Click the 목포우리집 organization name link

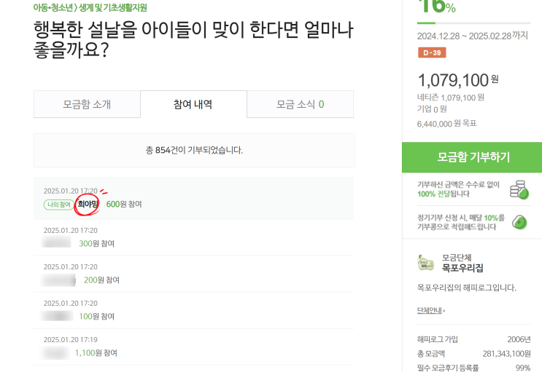pyautogui.click(x=462, y=269)
